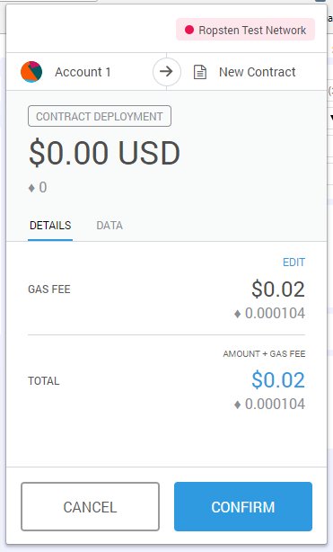333x552 pixels.
Task: Cancel the contract deployment transaction
Action: [x=90, y=506]
